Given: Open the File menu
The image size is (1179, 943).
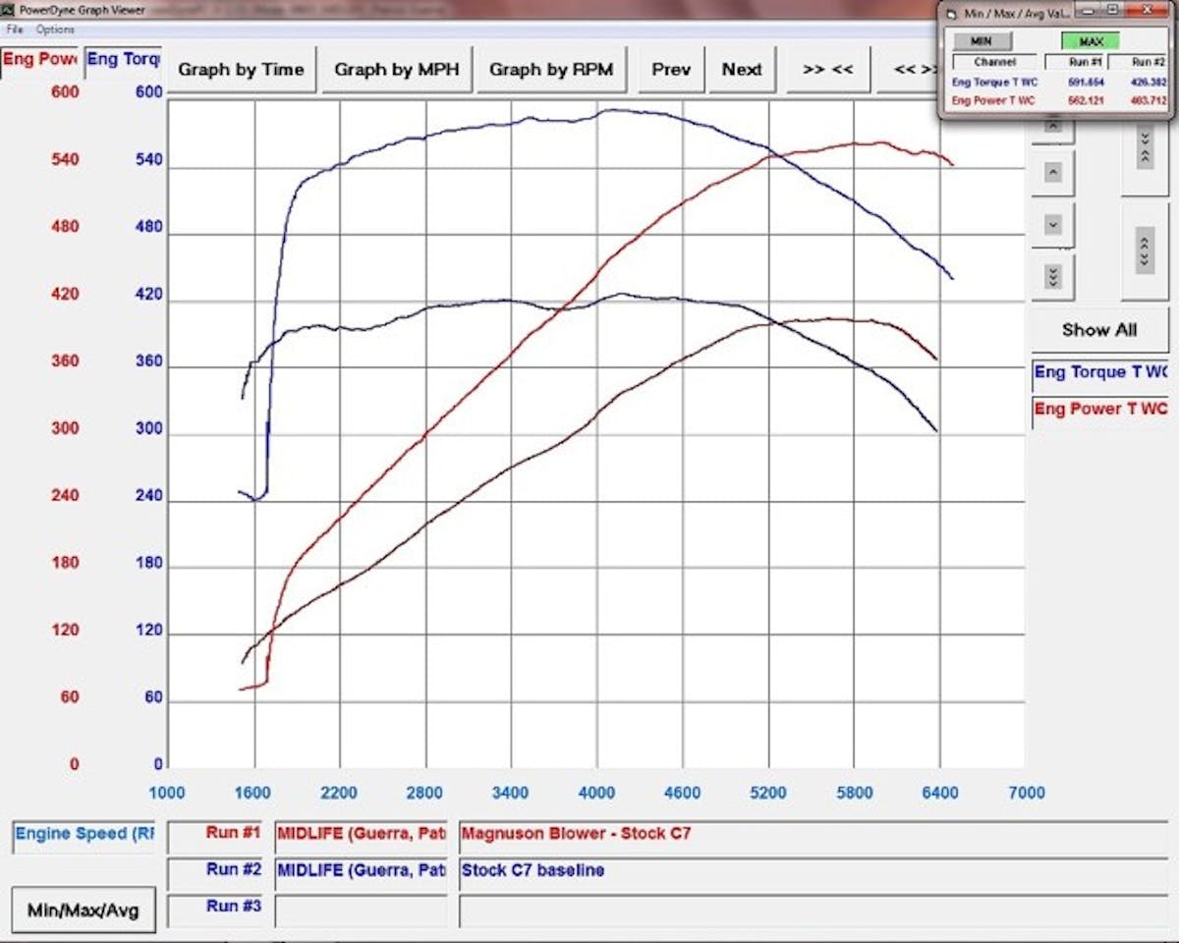Looking at the screenshot, I should click(14, 29).
